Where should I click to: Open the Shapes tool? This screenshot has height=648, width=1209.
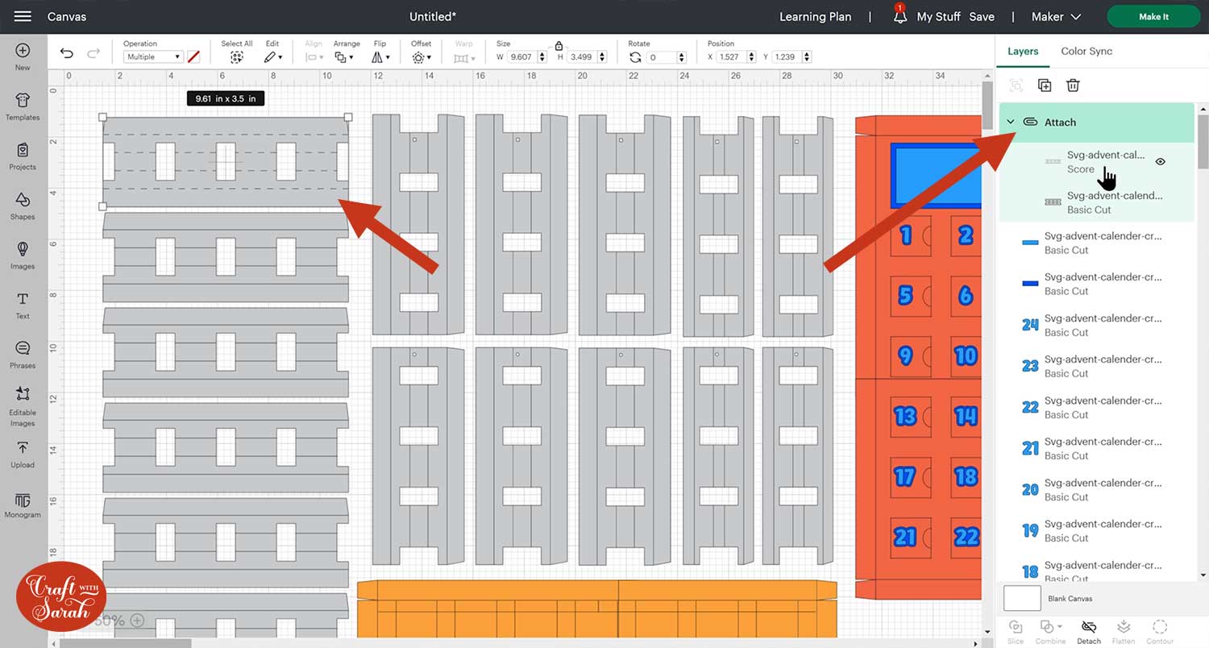(x=23, y=206)
